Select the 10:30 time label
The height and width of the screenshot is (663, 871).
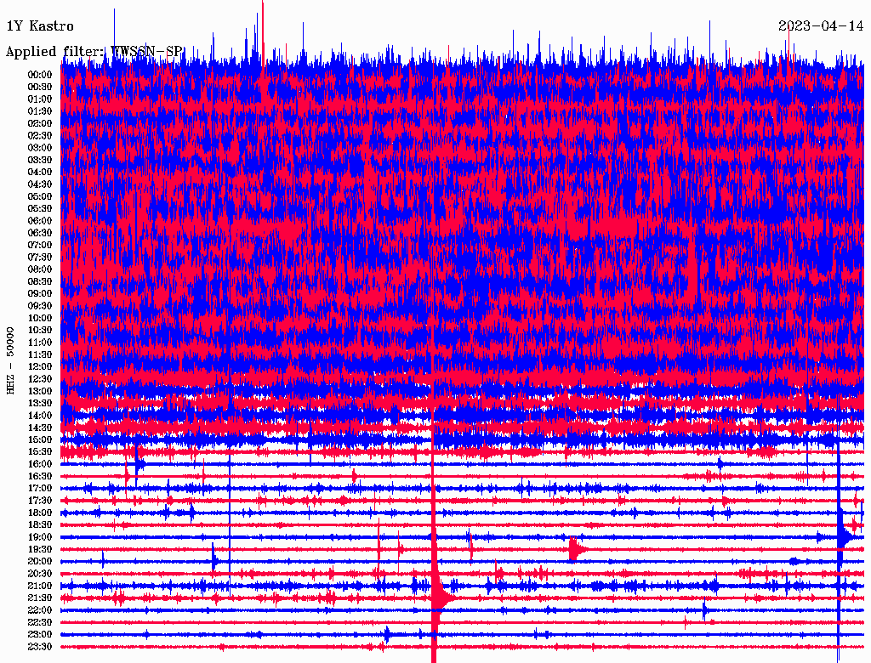click(x=40, y=330)
